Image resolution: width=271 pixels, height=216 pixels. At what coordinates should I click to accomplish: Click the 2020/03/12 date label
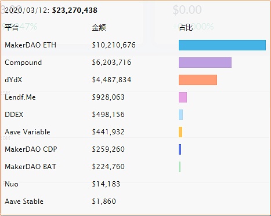coord(27,10)
